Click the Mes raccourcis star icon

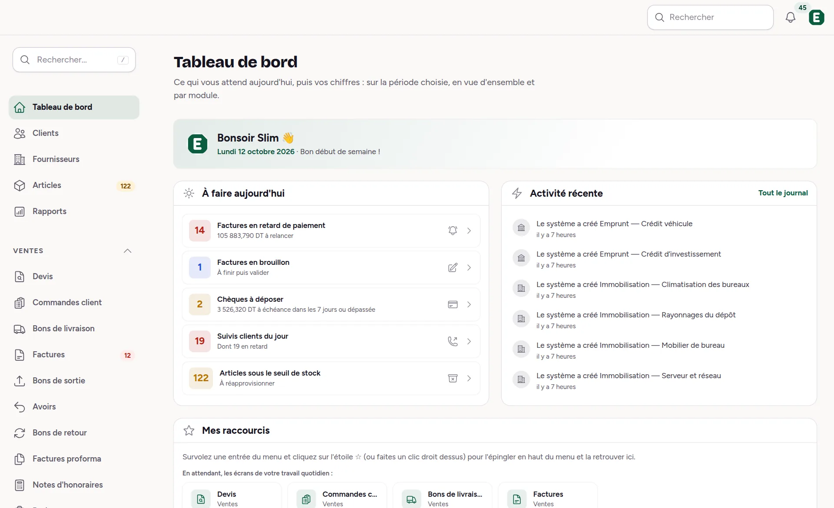tap(189, 431)
